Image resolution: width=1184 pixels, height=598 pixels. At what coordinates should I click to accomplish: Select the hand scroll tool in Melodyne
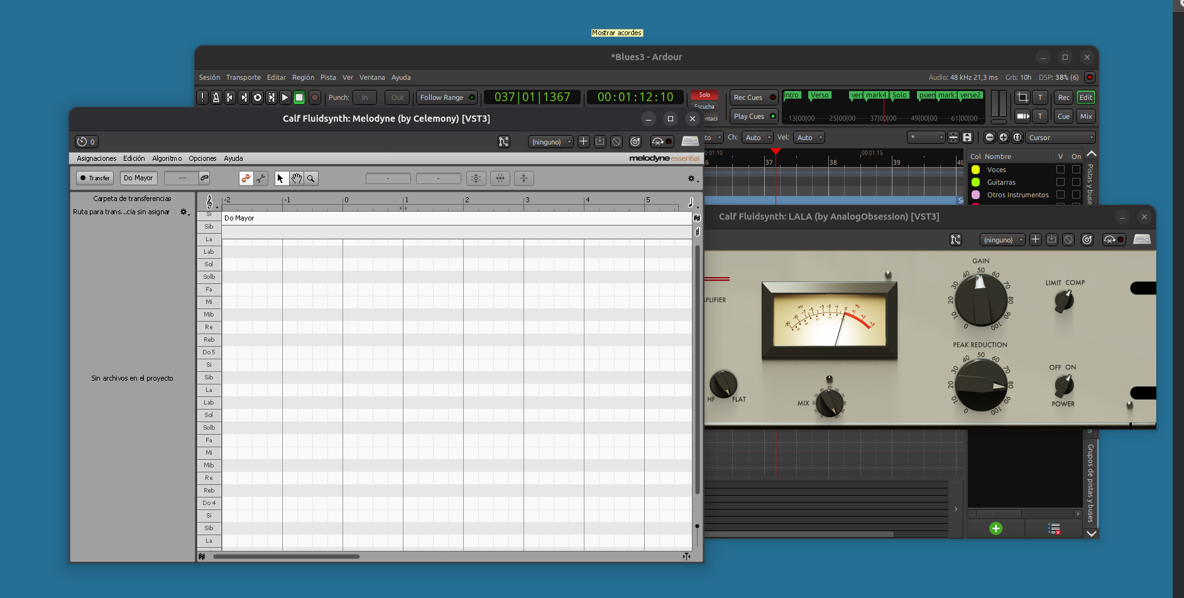[296, 178]
